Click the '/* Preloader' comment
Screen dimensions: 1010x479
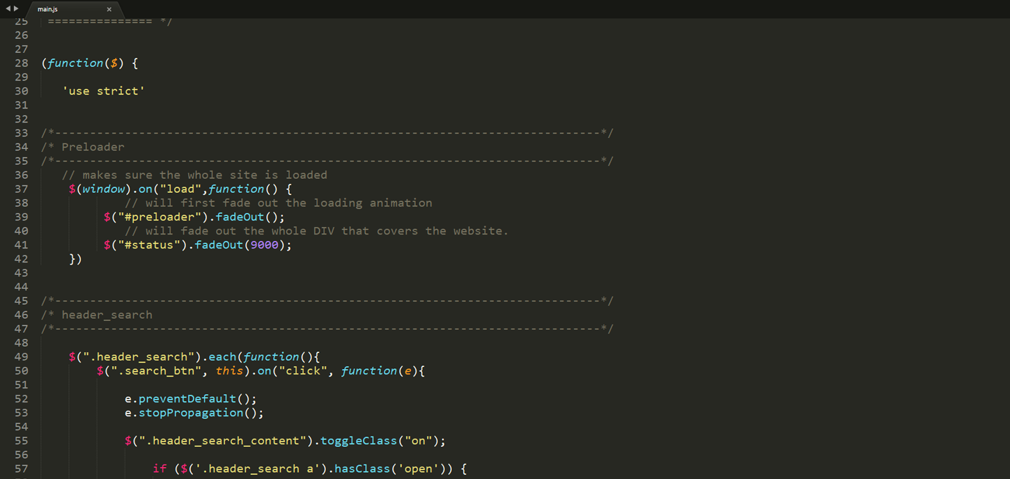(83, 147)
